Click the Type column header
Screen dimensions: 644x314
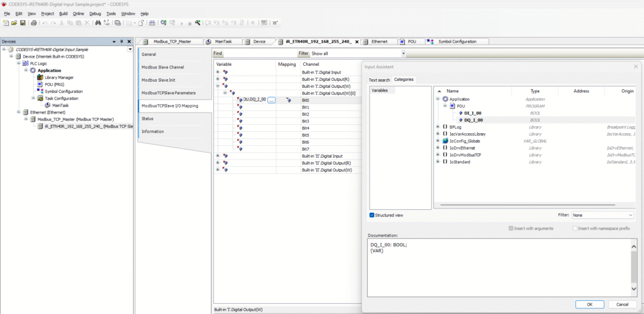pos(535,91)
